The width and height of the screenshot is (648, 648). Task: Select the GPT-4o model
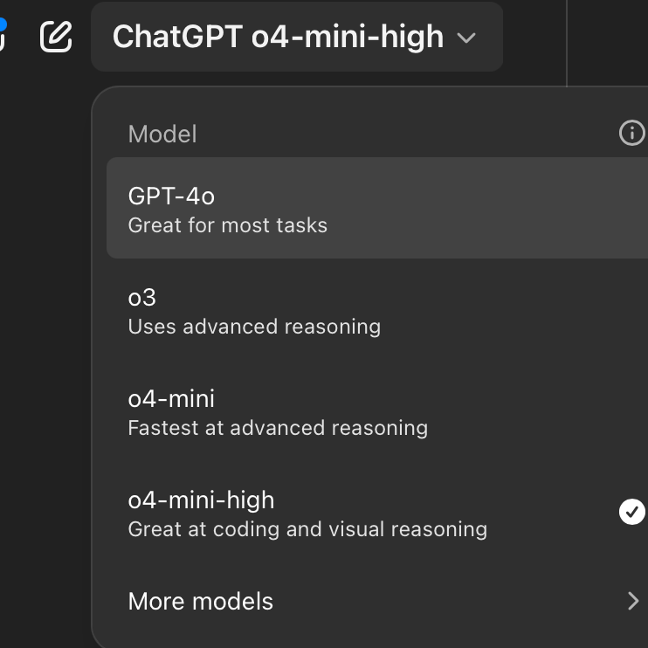377,208
